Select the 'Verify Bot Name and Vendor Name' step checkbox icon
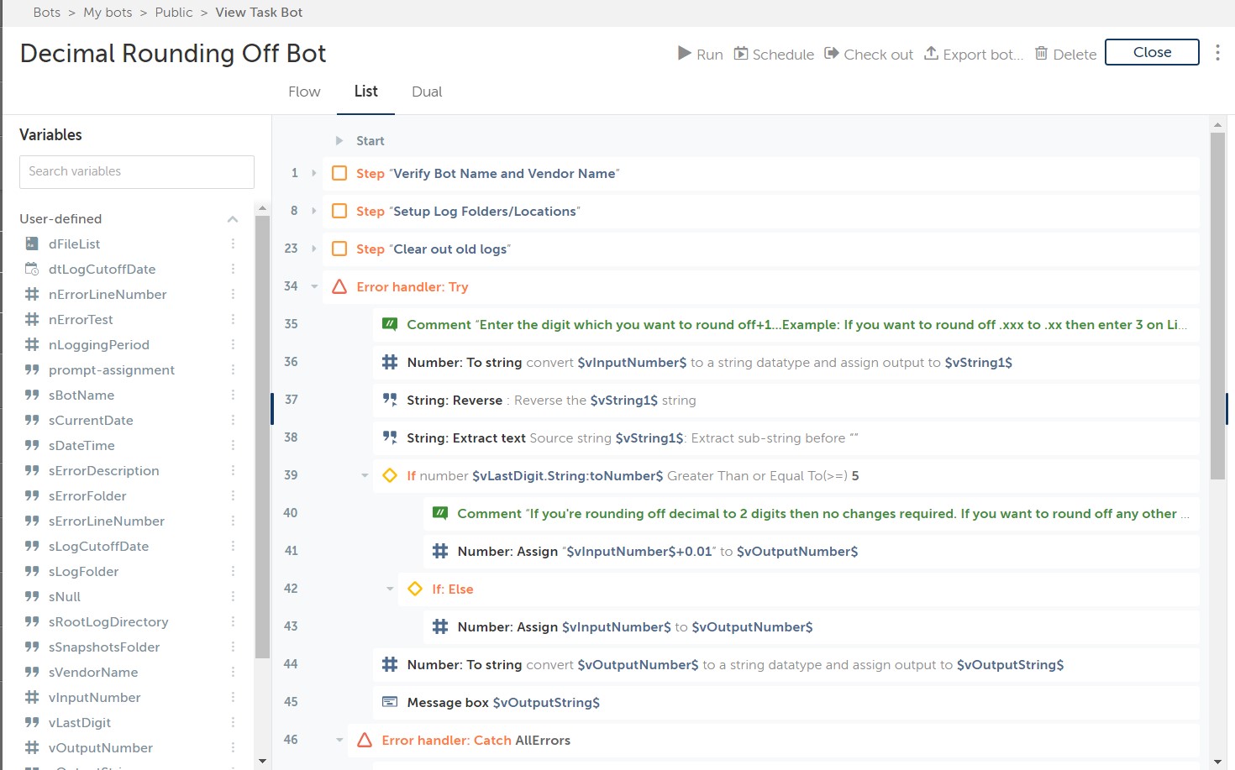The height and width of the screenshot is (770, 1235). tap(339, 173)
